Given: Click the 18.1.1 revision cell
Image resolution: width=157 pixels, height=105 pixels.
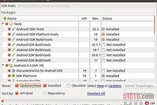Looking at the screenshot, I should click(x=96, y=45).
